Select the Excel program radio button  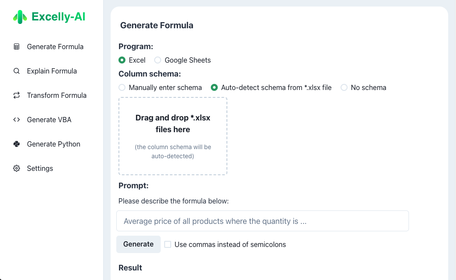point(122,60)
